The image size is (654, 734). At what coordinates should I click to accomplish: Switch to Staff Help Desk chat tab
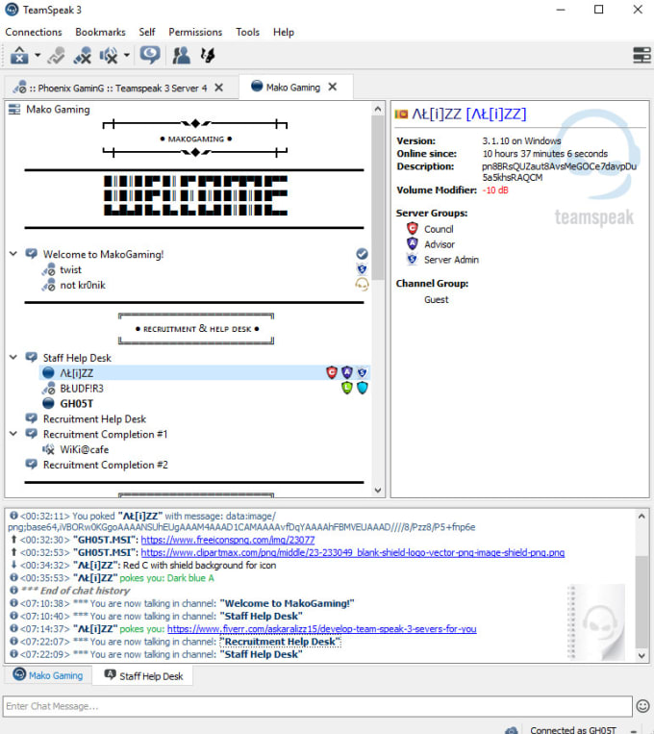coord(143,675)
